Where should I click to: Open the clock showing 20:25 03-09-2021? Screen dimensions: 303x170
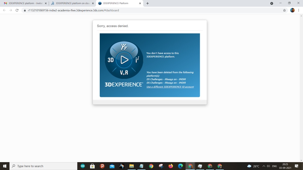(285, 166)
